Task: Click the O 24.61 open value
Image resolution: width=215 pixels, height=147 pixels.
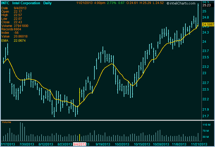Action: [x=132, y=3]
